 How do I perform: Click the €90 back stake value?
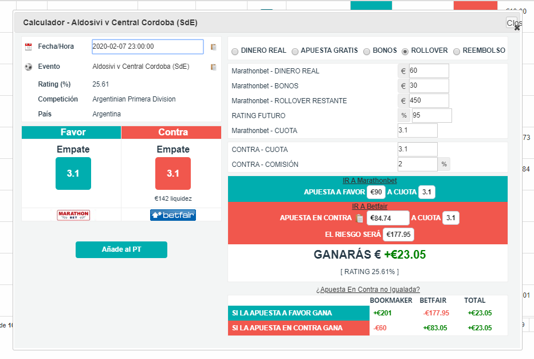376,192
